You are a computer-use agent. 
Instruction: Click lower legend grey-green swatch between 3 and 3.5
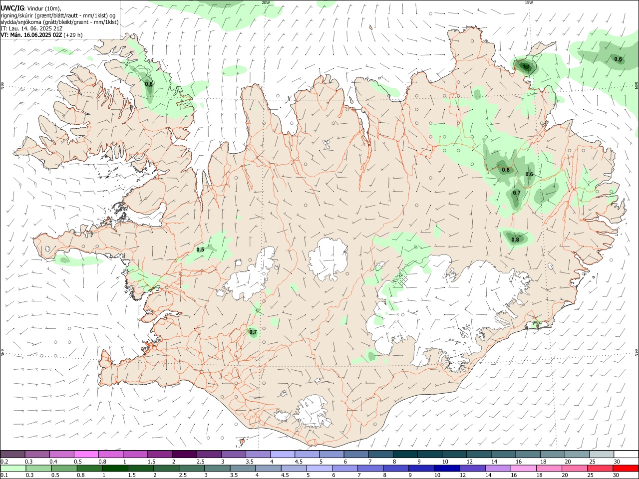coord(217,468)
